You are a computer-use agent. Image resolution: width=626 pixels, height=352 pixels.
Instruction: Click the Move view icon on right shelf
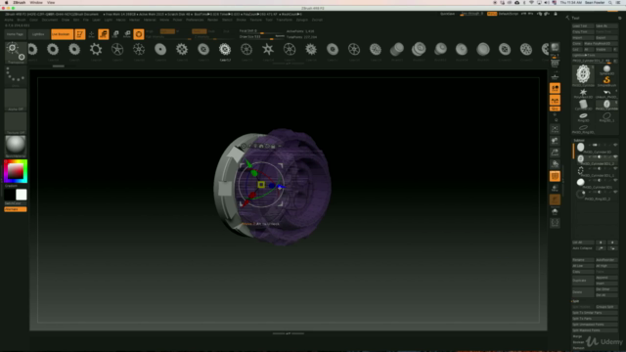coord(555,141)
